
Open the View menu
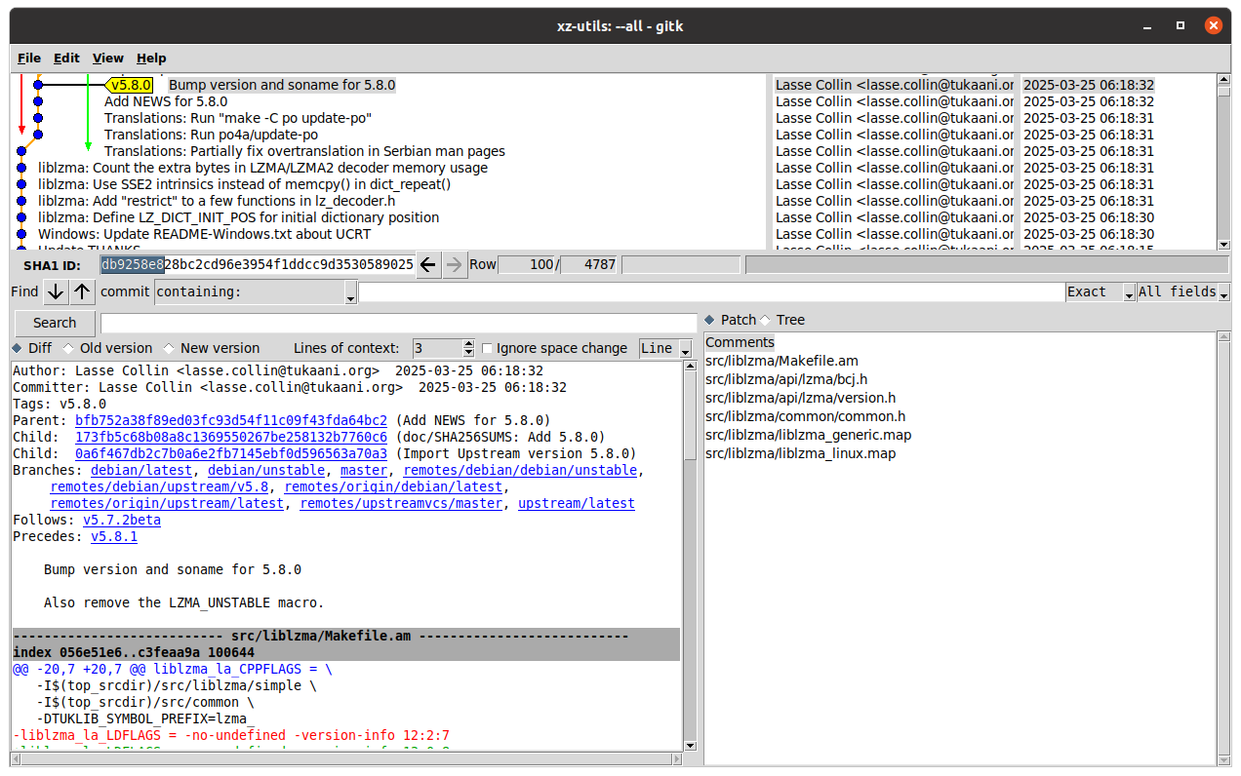click(107, 58)
